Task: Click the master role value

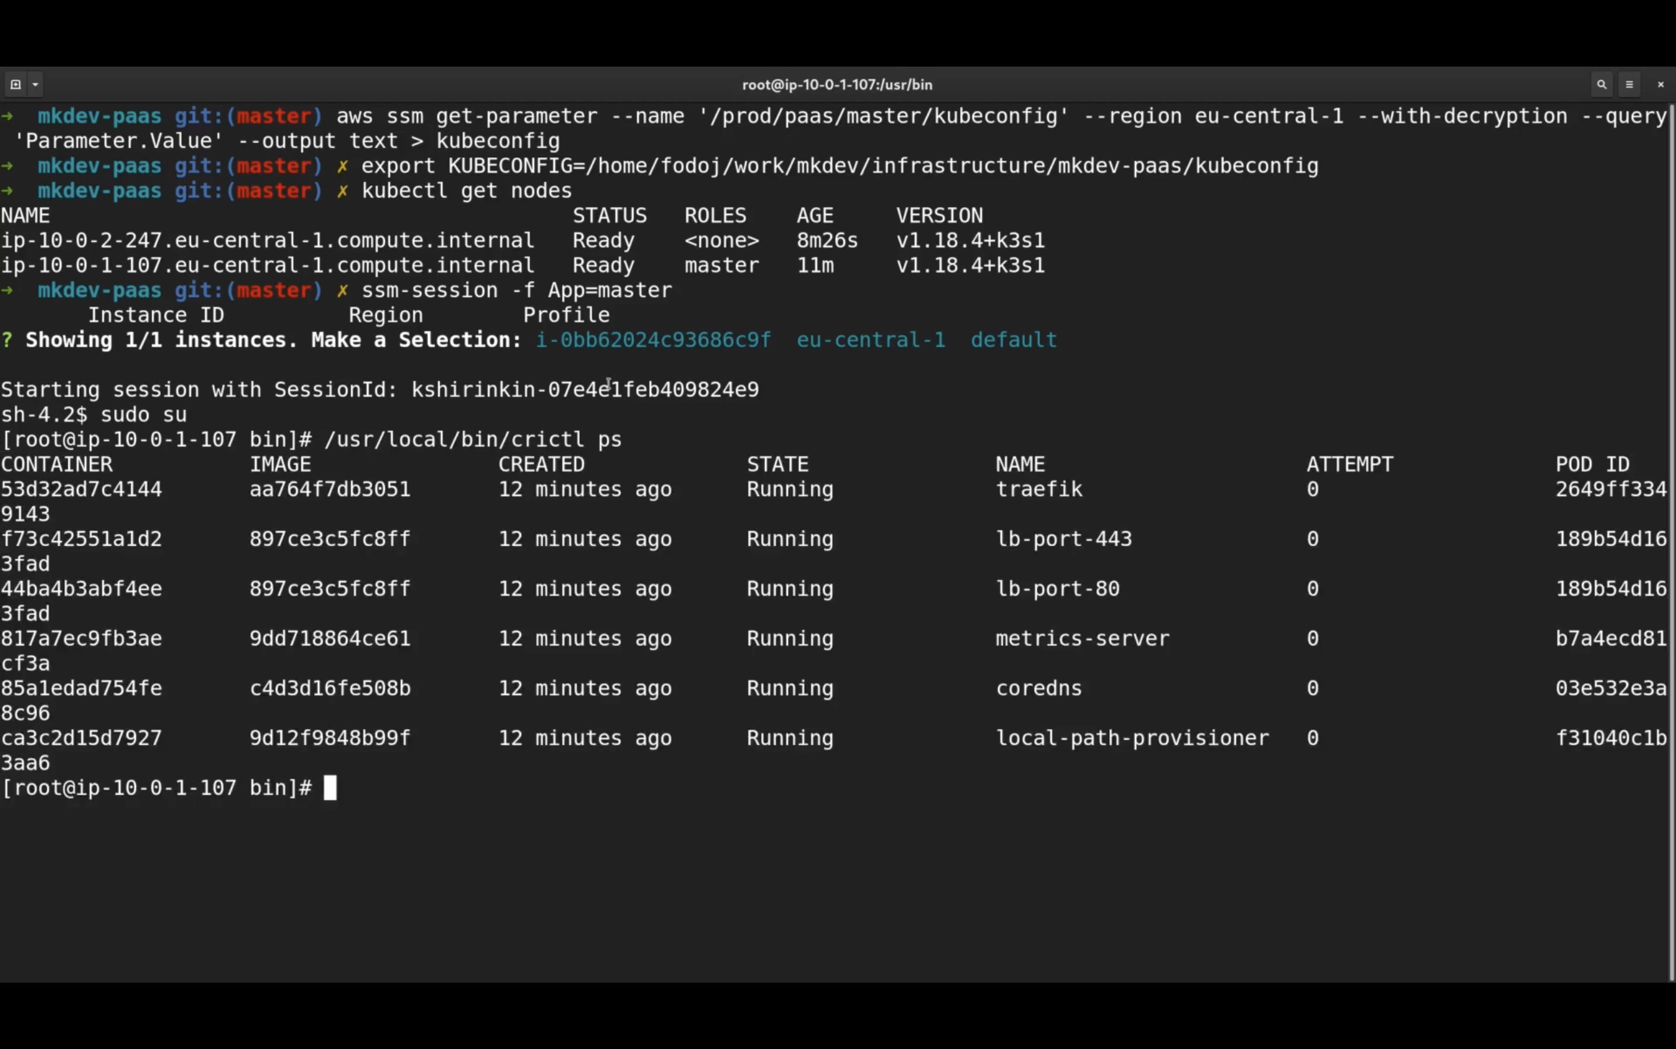Action: coord(722,266)
